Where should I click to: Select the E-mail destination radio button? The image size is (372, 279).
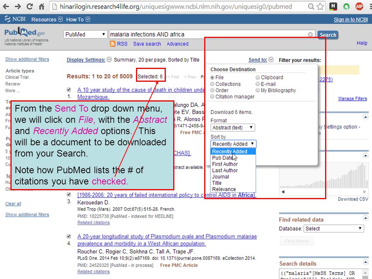tap(258, 84)
